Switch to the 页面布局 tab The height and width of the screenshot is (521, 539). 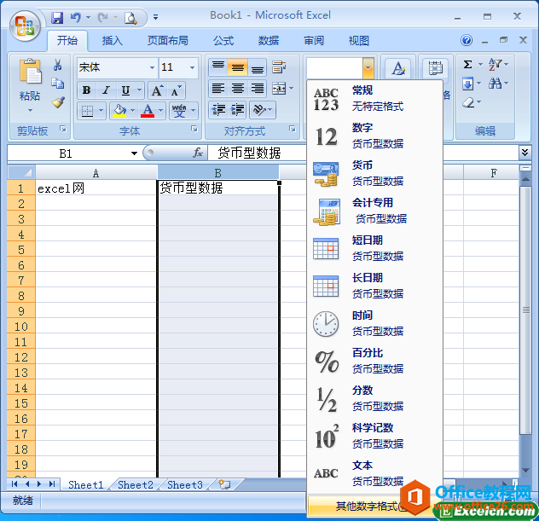[167, 41]
